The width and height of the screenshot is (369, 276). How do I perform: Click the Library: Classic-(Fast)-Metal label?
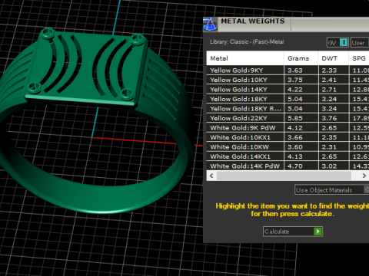pyautogui.click(x=247, y=41)
